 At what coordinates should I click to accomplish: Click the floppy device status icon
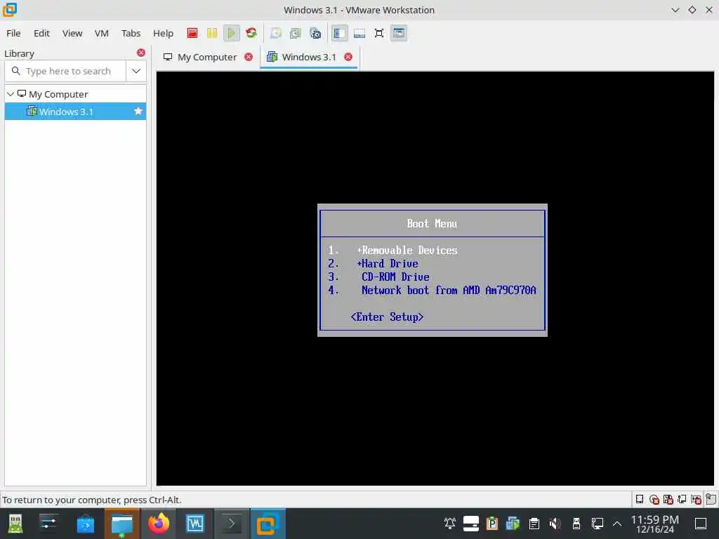[x=668, y=499]
